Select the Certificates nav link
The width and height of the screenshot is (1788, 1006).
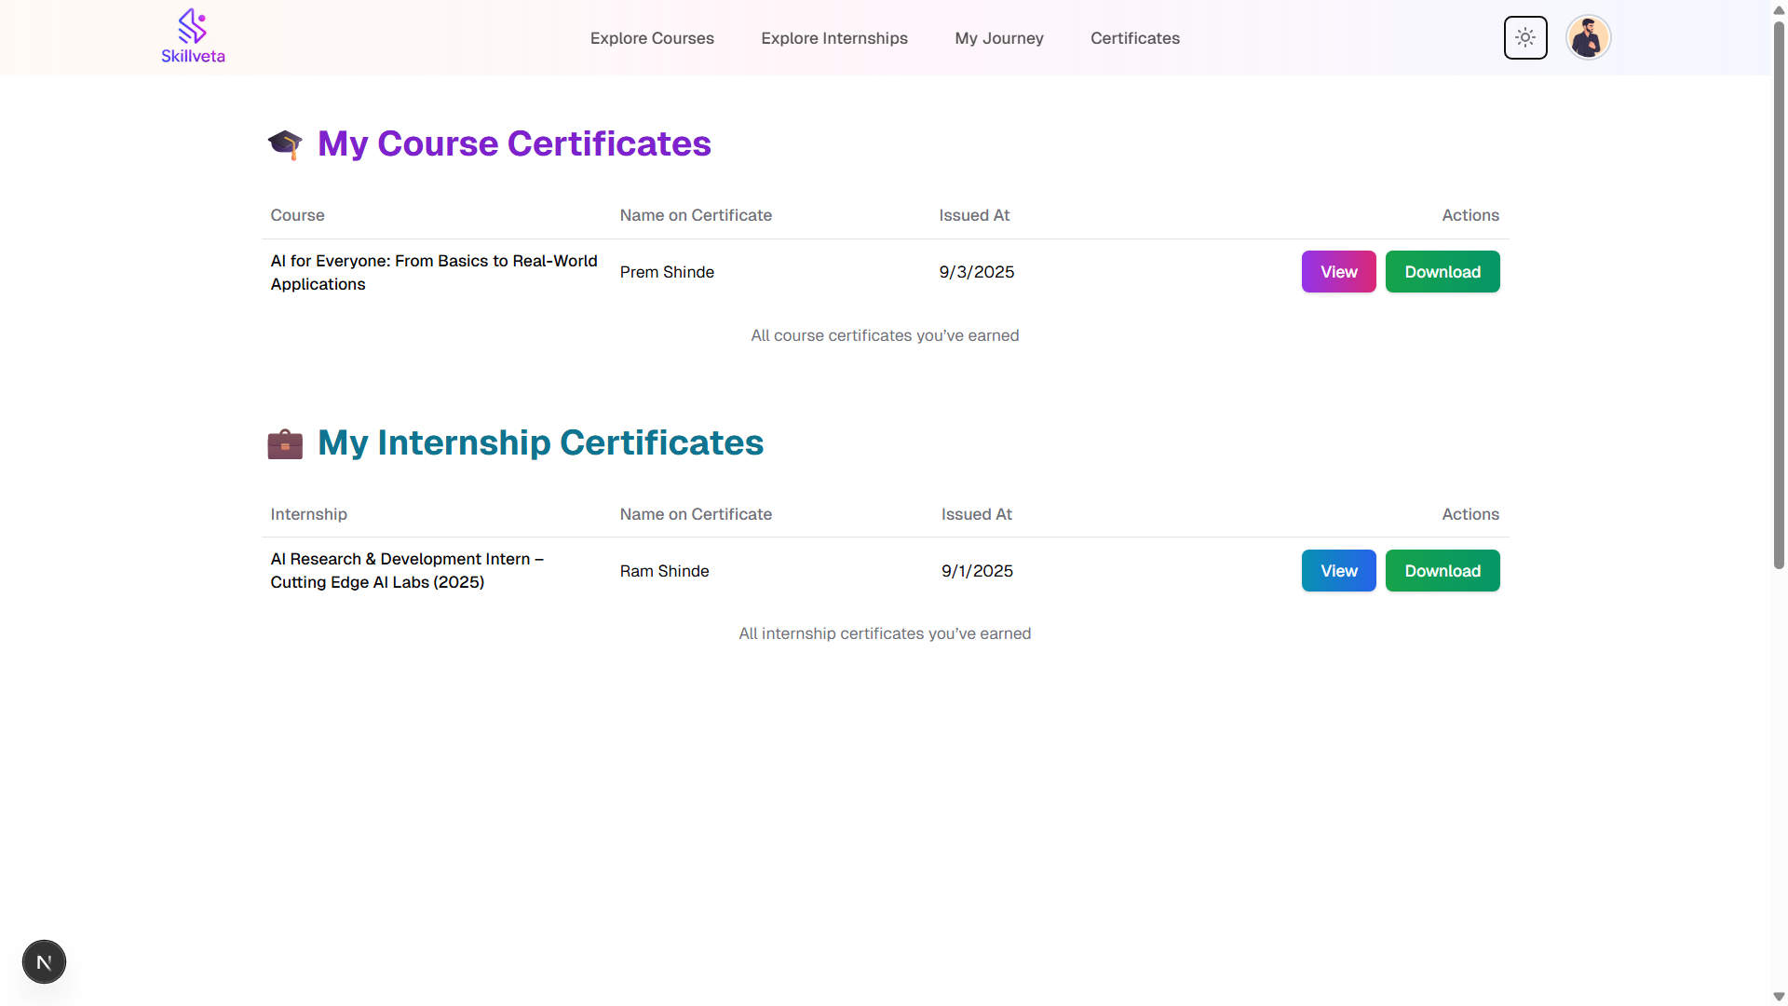tap(1135, 38)
